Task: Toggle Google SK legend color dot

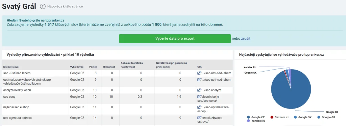Action: tap(295, 118)
